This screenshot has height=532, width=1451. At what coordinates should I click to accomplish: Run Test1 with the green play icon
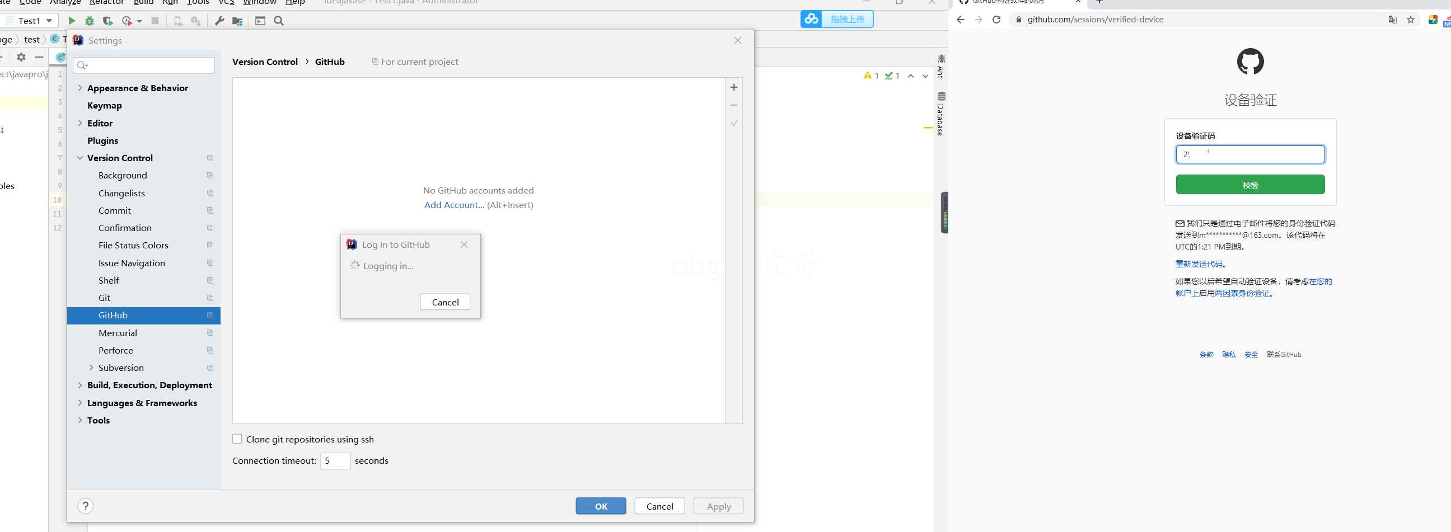coord(72,21)
